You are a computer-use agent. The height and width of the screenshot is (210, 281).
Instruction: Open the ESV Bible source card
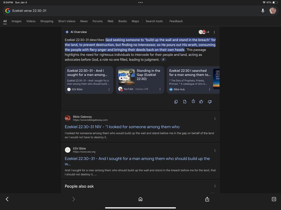pos(89,80)
